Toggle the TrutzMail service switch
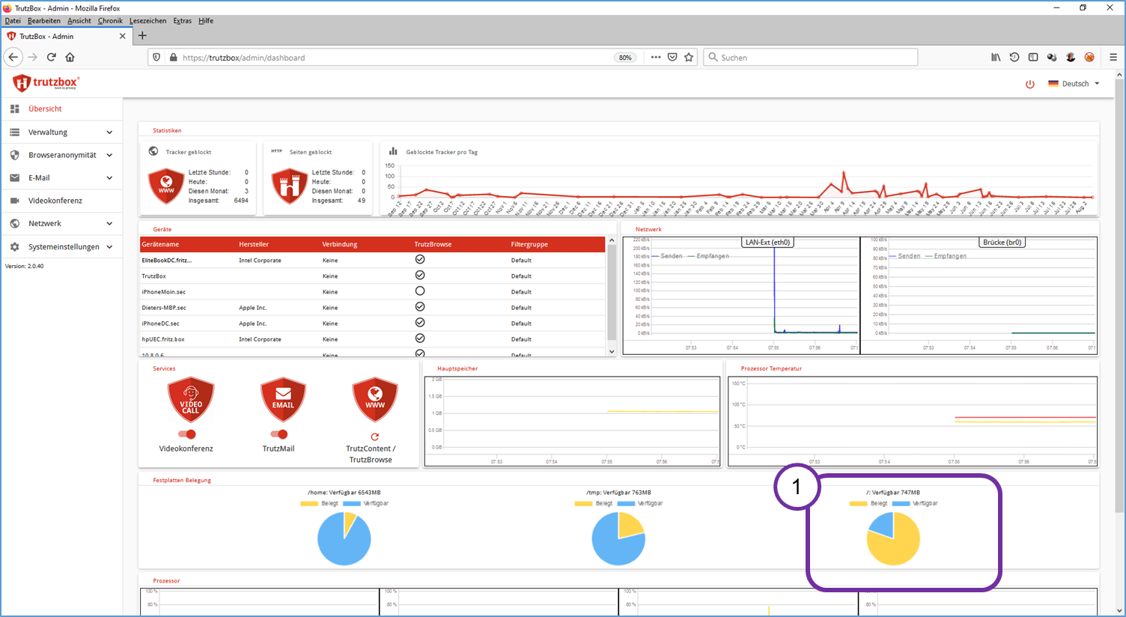1126x617 pixels. (279, 434)
